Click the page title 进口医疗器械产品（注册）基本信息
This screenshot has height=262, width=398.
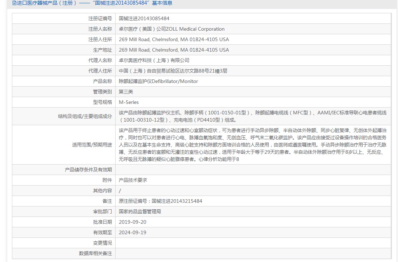[x=94, y=3]
